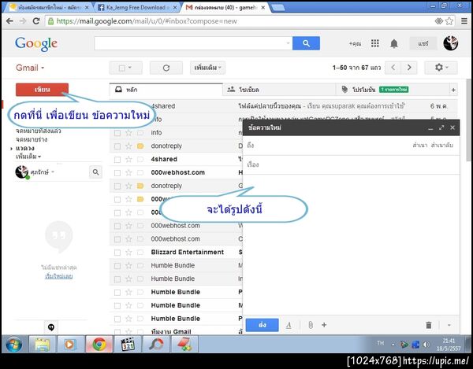473x369 pixels.
Task: Bookmark this page with the star icon
Action: [449, 20]
